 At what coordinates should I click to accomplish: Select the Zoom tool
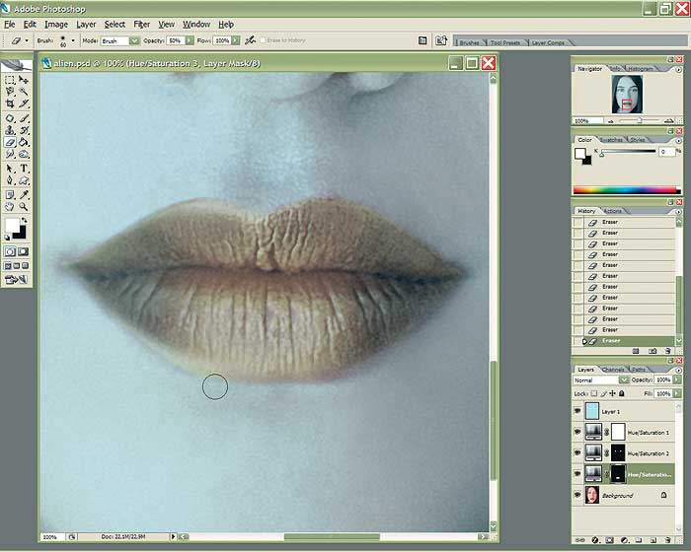pyautogui.click(x=24, y=207)
